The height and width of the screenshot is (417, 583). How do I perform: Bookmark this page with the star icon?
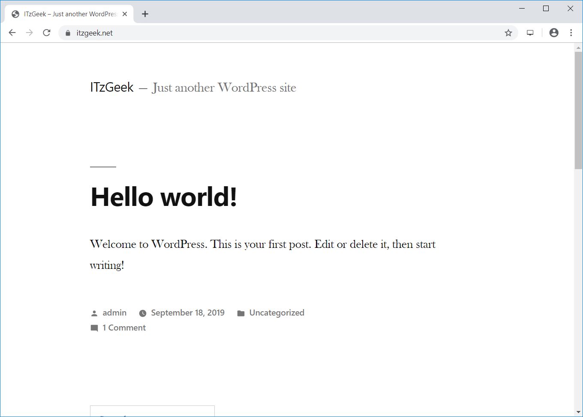coord(508,33)
